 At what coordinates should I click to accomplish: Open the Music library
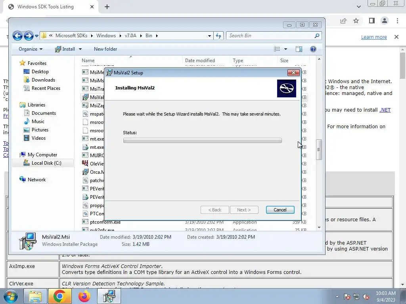pyautogui.click(x=38, y=121)
